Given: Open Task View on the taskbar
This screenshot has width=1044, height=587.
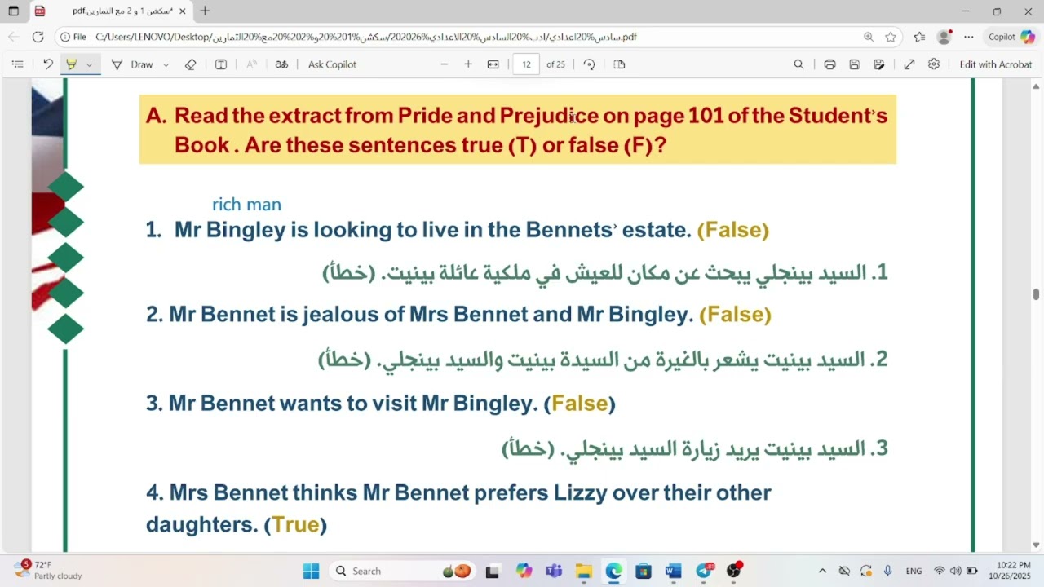Looking at the screenshot, I should click(492, 572).
